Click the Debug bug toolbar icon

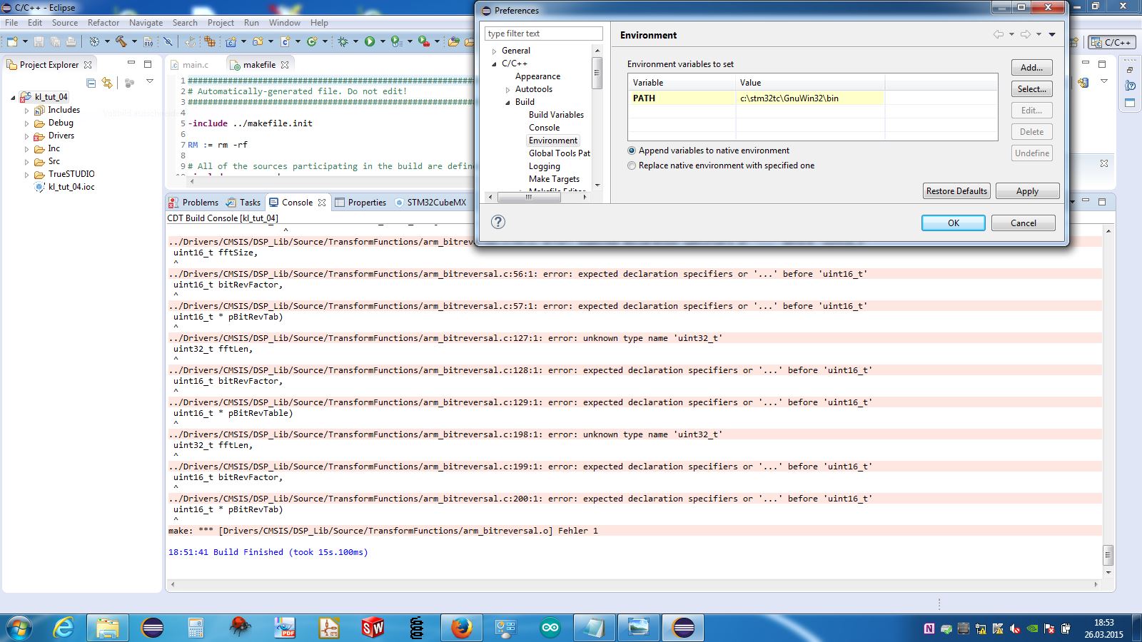point(343,41)
